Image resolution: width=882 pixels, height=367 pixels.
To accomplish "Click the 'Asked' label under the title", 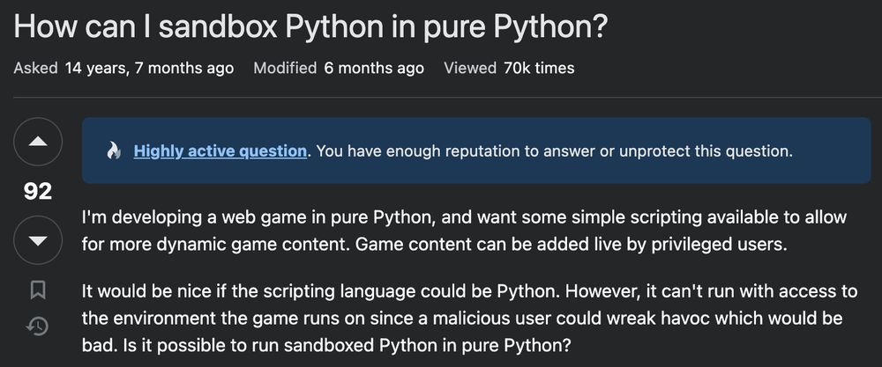I will click(35, 68).
